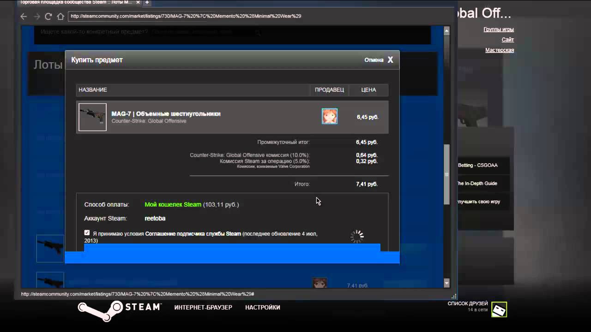Open the Сайт link in side panel
The width and height of the screenshot is (591, 332).
(508, 40)
